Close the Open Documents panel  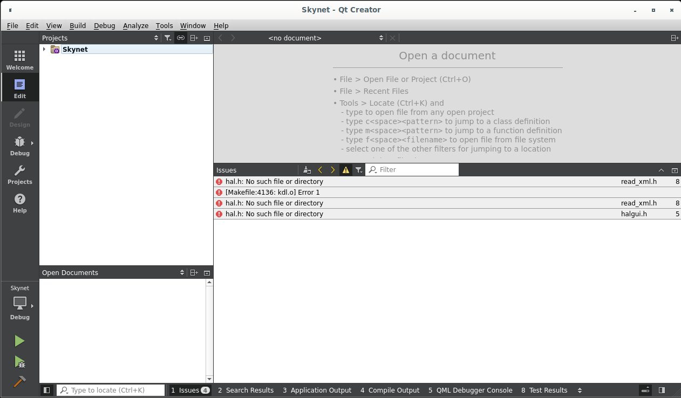207,272
